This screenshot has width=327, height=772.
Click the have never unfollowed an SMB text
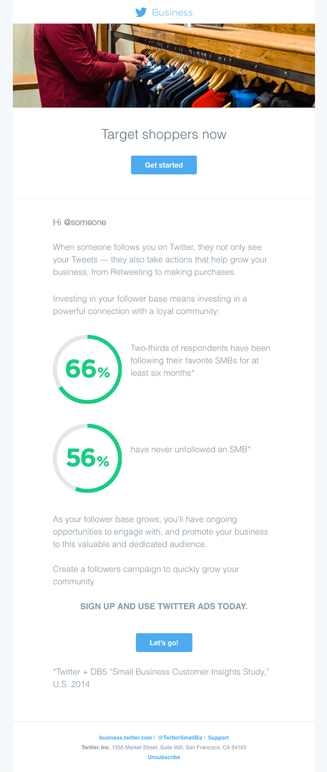(191, 450)
